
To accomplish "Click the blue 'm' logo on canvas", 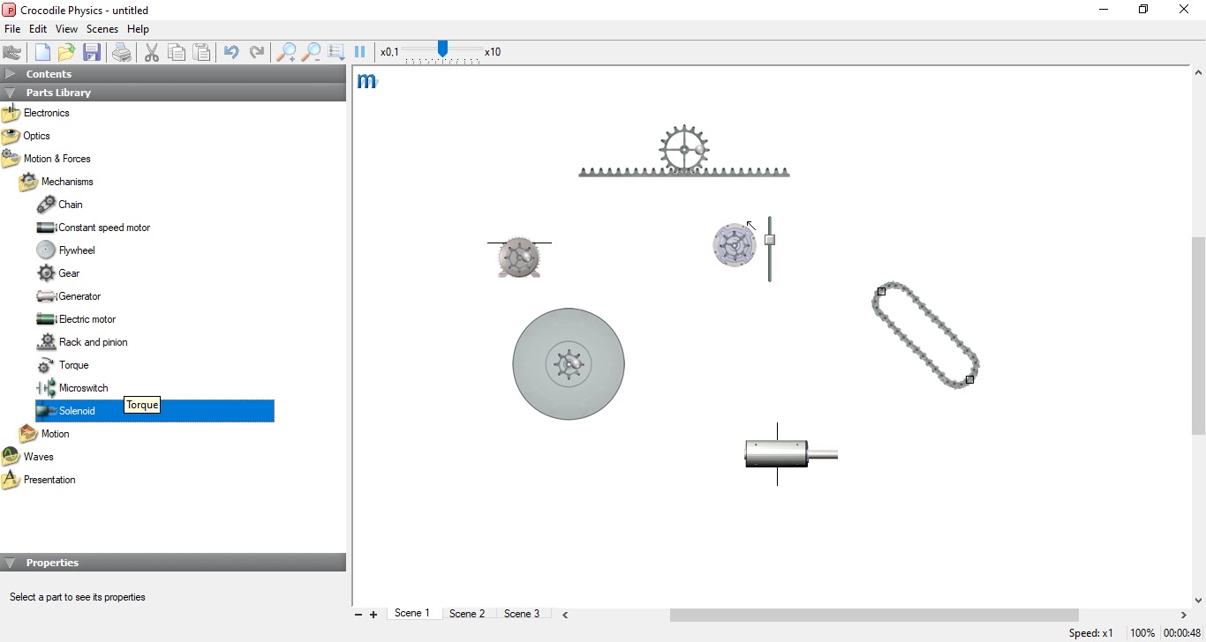I will (x=367, y=82).
